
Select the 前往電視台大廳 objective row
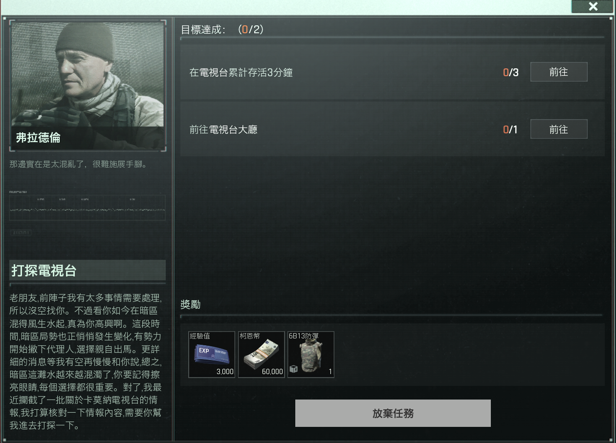[x=393, y=129]
